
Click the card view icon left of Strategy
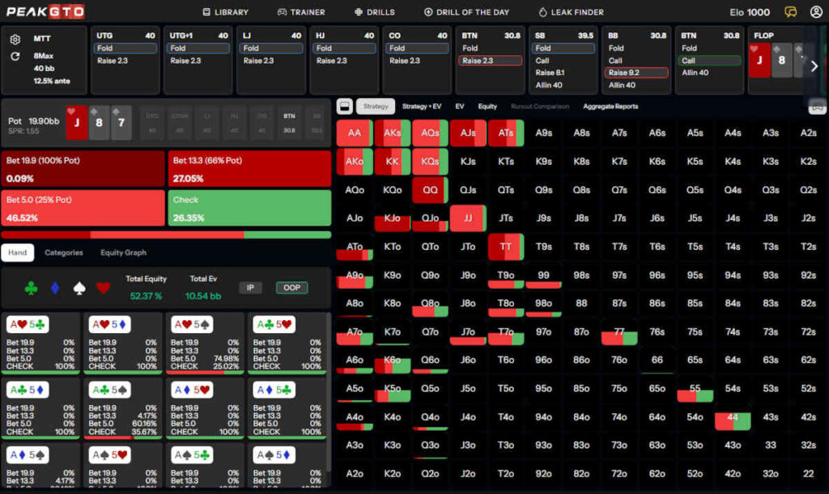pyautogui.click(x=344, y=106)
